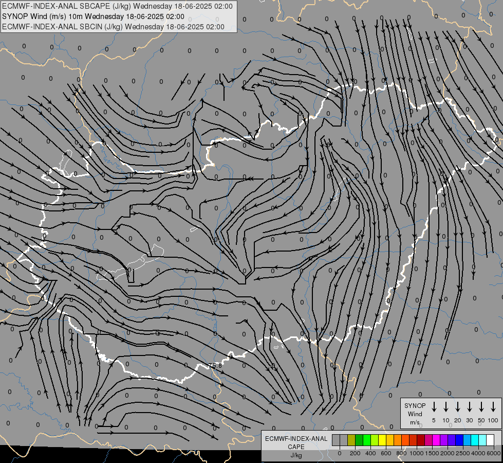Click the wind arrow above the 5 label
This screenshot has height=463, width=503.
coord(434,407)
